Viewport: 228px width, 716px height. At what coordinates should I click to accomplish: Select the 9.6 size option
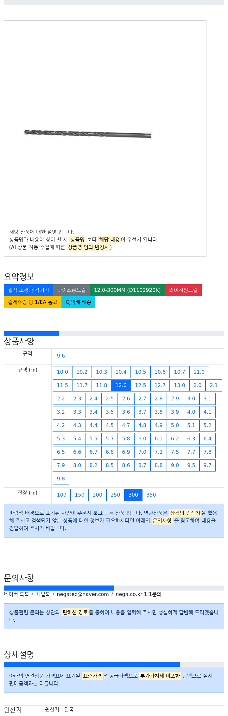click(x=61, y=356)
